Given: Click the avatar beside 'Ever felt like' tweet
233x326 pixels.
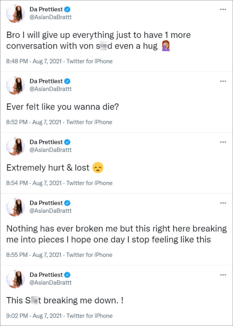Looking at the screenshot, I should click(16, 85).
